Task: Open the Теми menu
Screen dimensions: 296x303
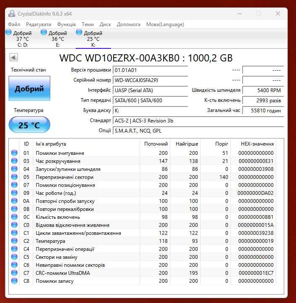Action: (x=87, y=24)
